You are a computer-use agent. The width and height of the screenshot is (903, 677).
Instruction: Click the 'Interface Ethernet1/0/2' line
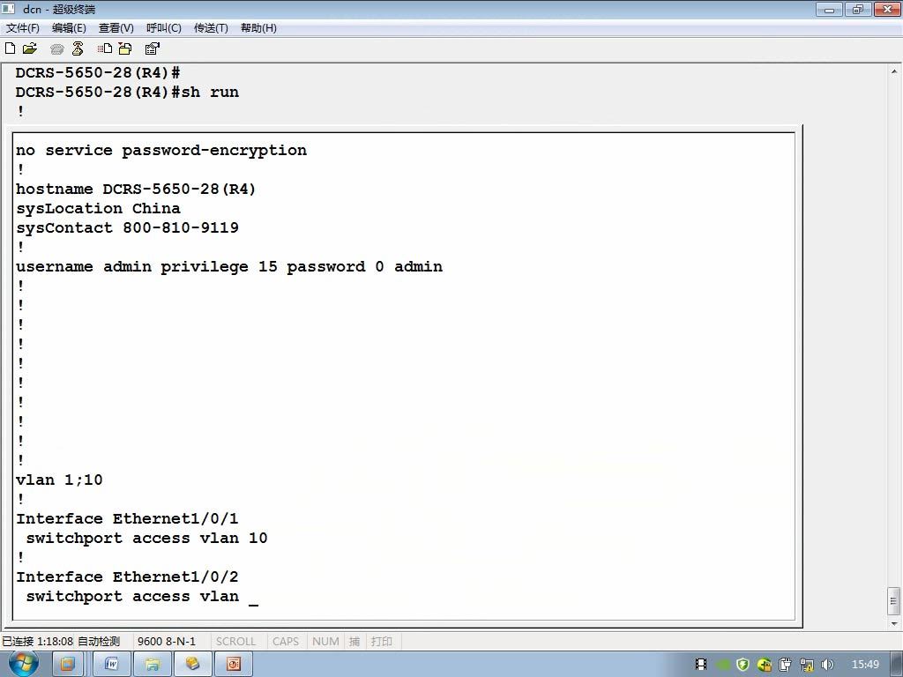(127, 577)
